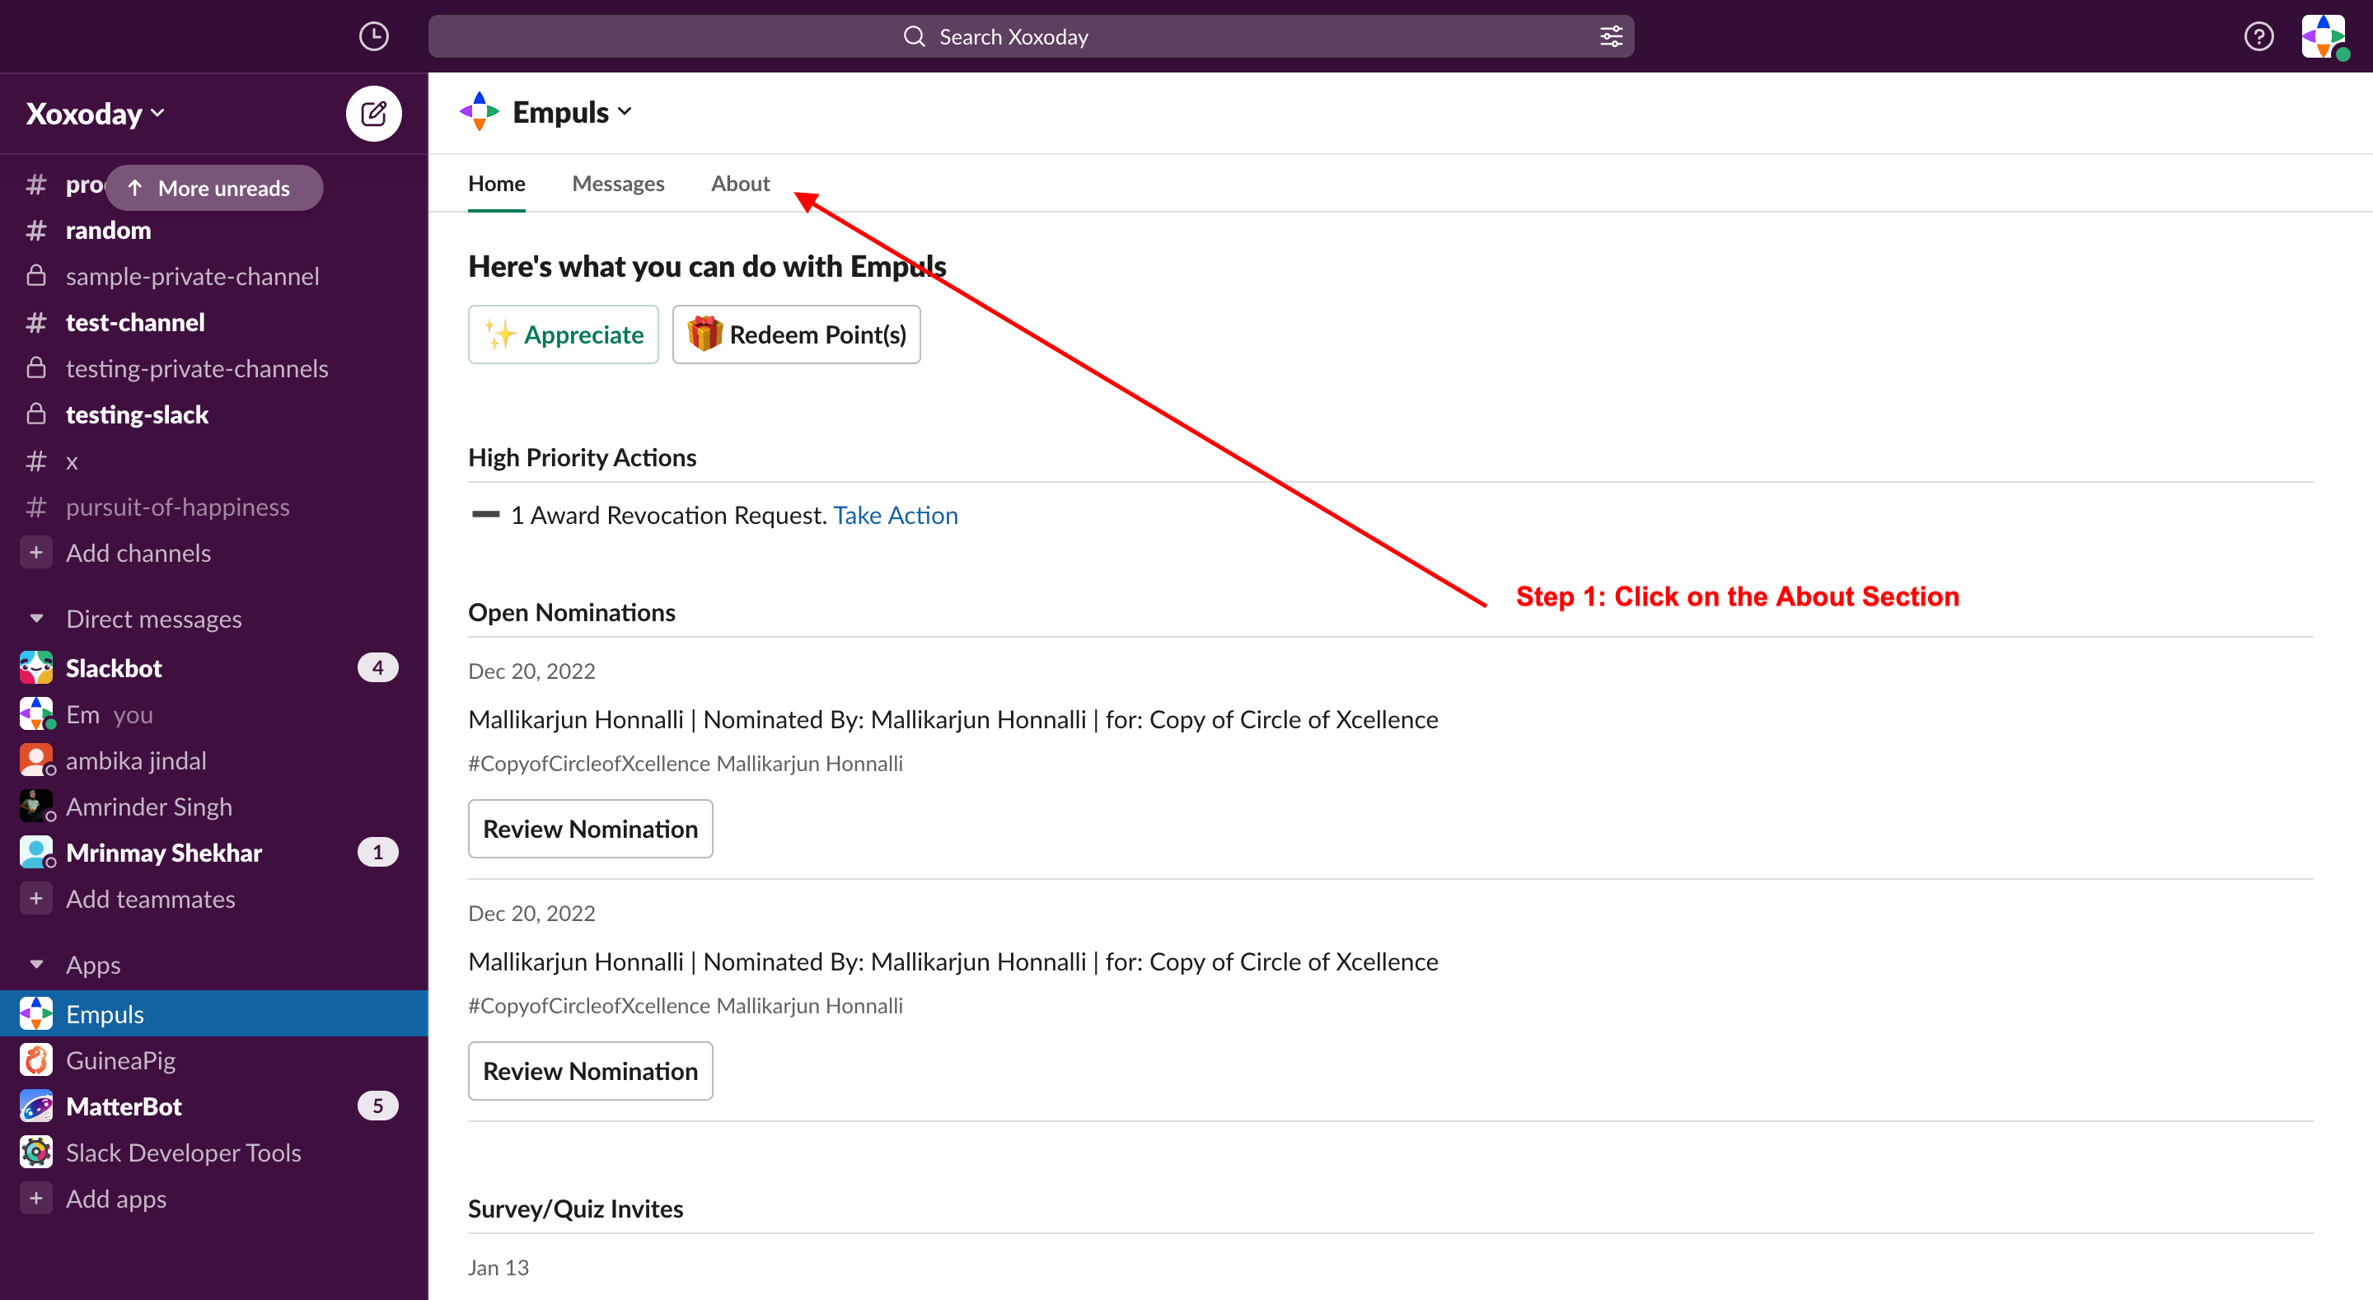Open the MatterBot app

coord(213,1106)
